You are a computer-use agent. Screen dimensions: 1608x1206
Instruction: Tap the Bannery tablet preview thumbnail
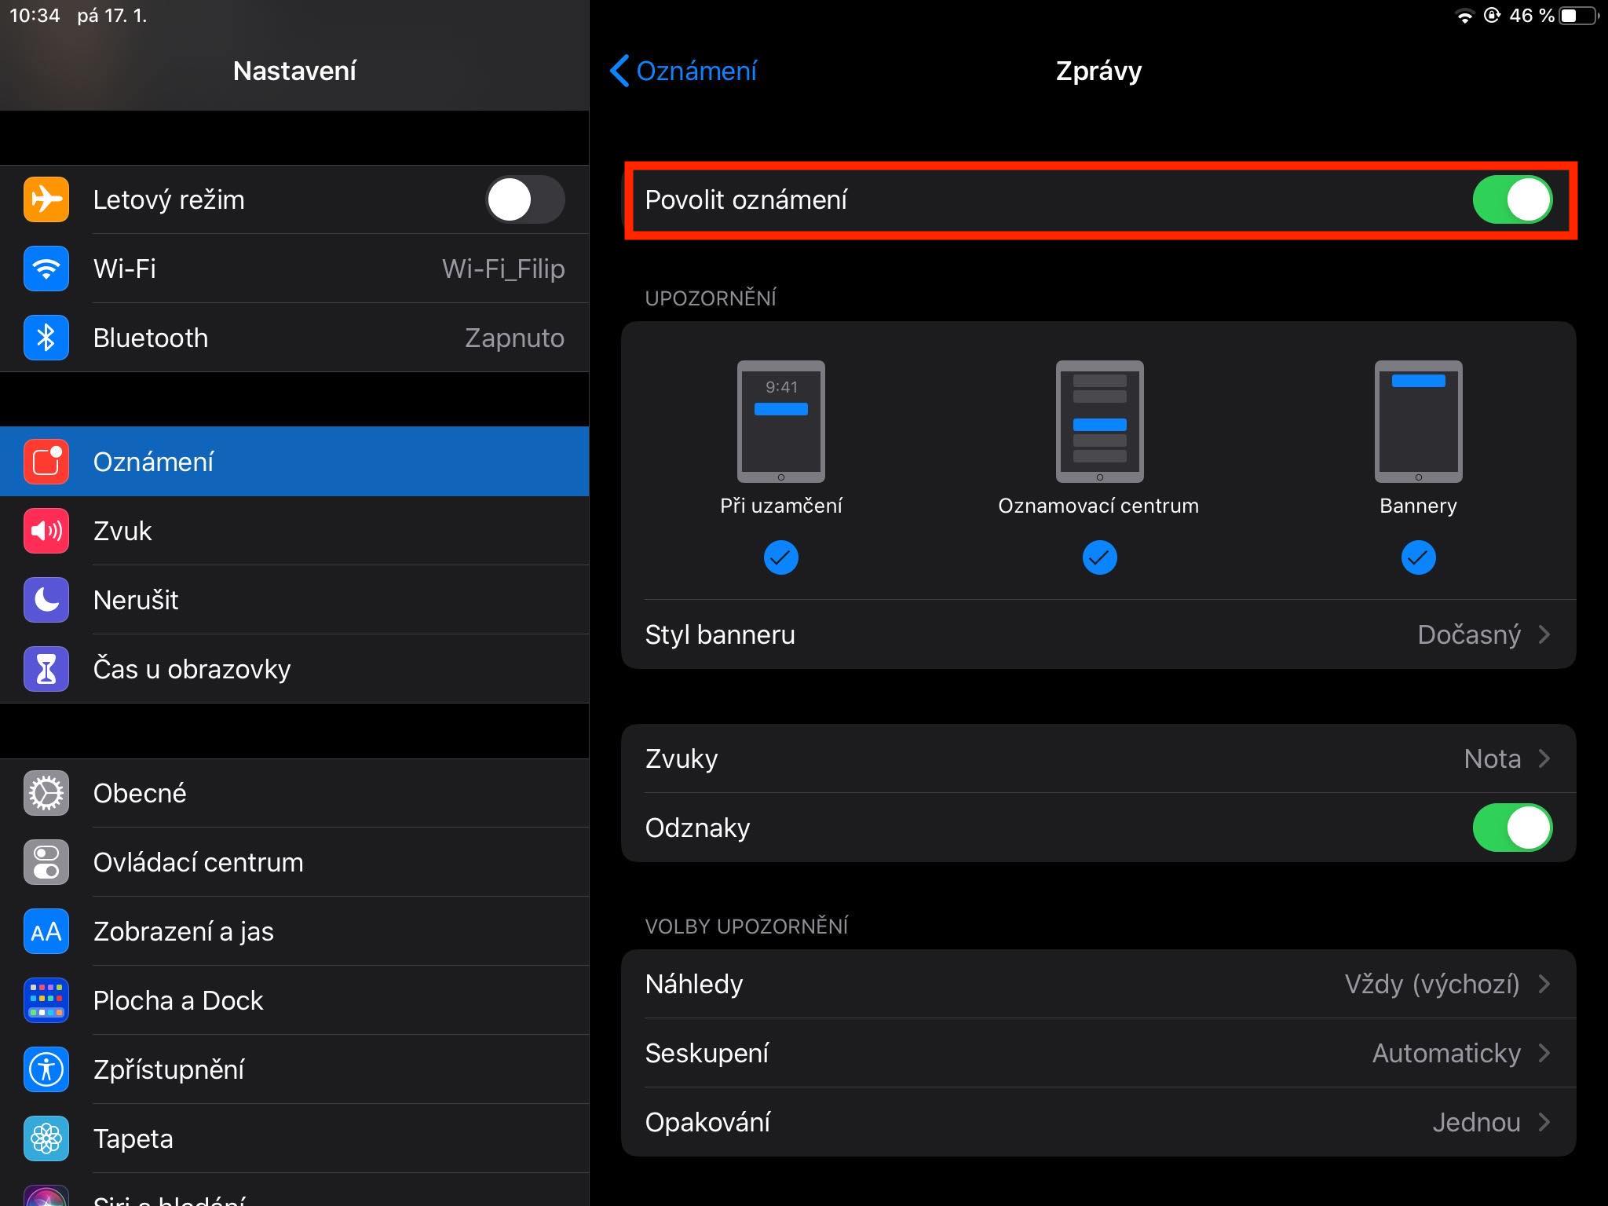coord(1418,422)
